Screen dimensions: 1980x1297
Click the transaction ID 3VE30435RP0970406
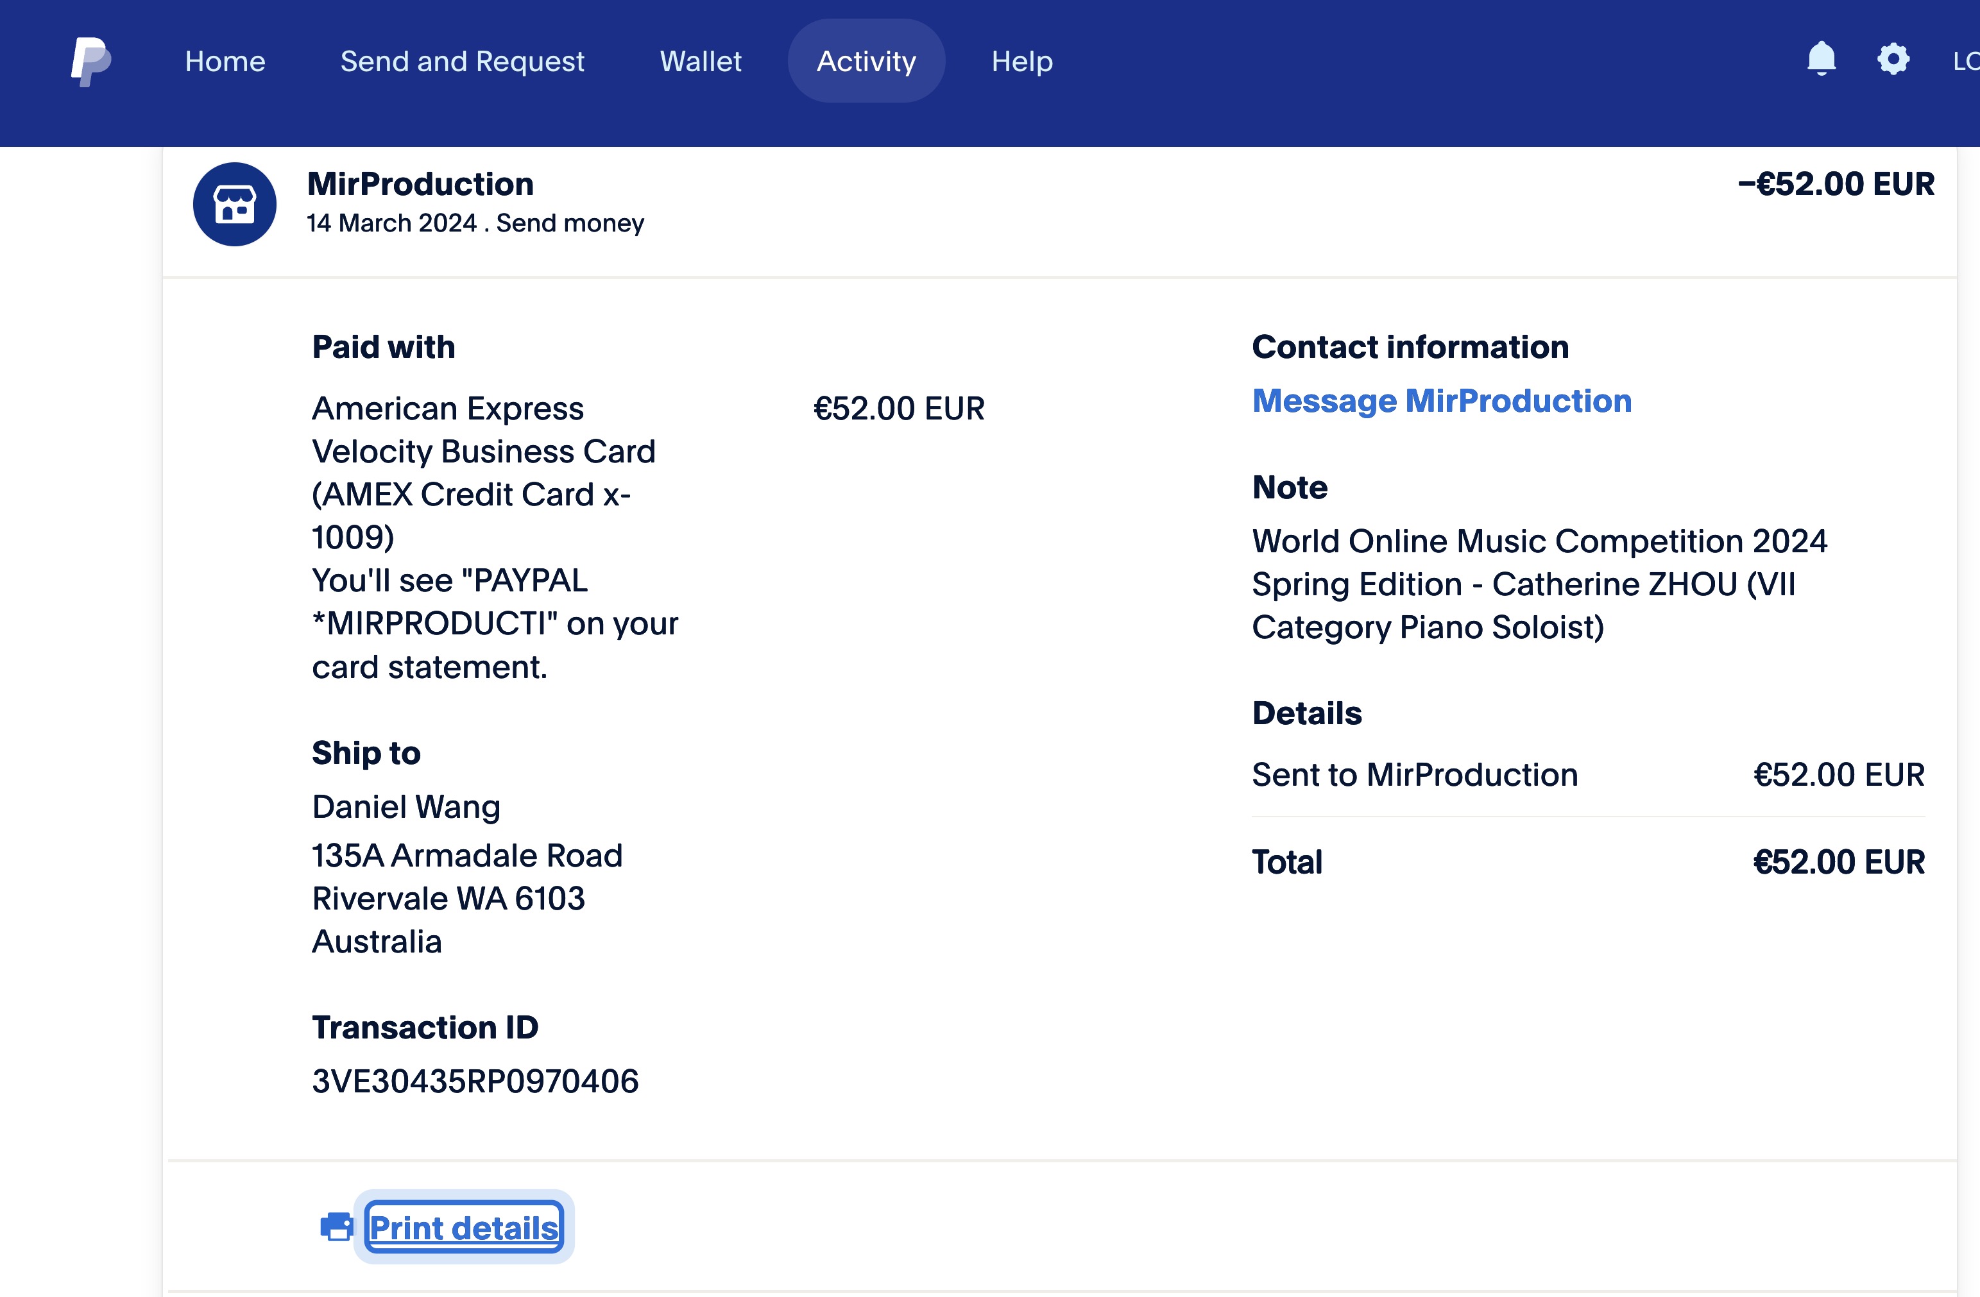pyautogui.click(x=475, y=1081)
